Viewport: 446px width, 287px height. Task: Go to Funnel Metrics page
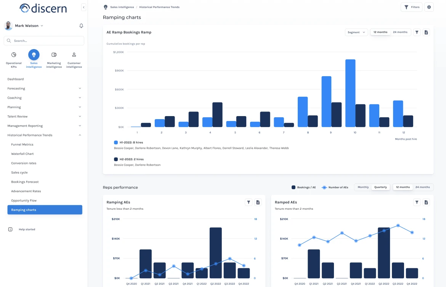click(22, 145)
